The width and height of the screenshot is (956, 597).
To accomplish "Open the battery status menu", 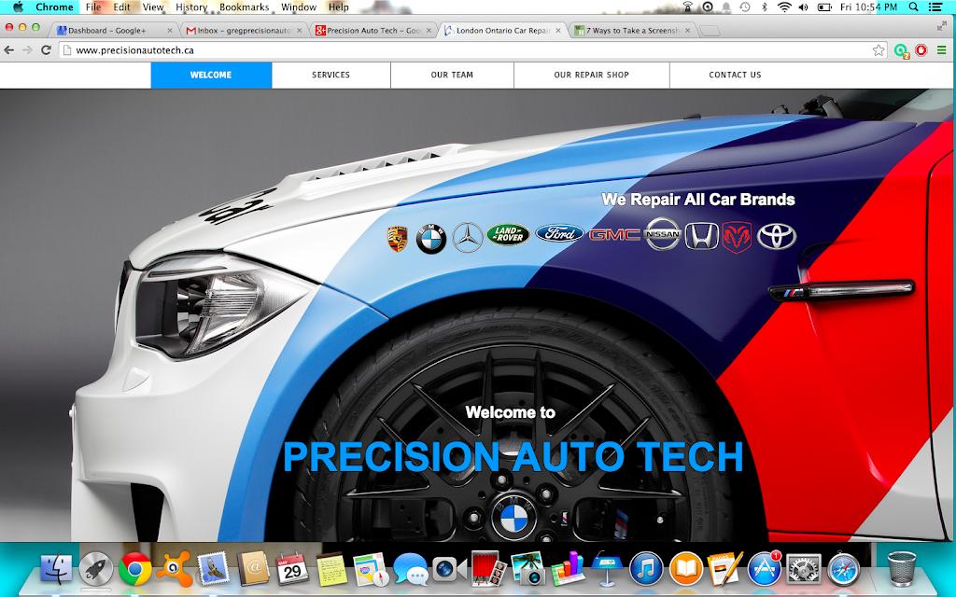I will click(824, 7).
